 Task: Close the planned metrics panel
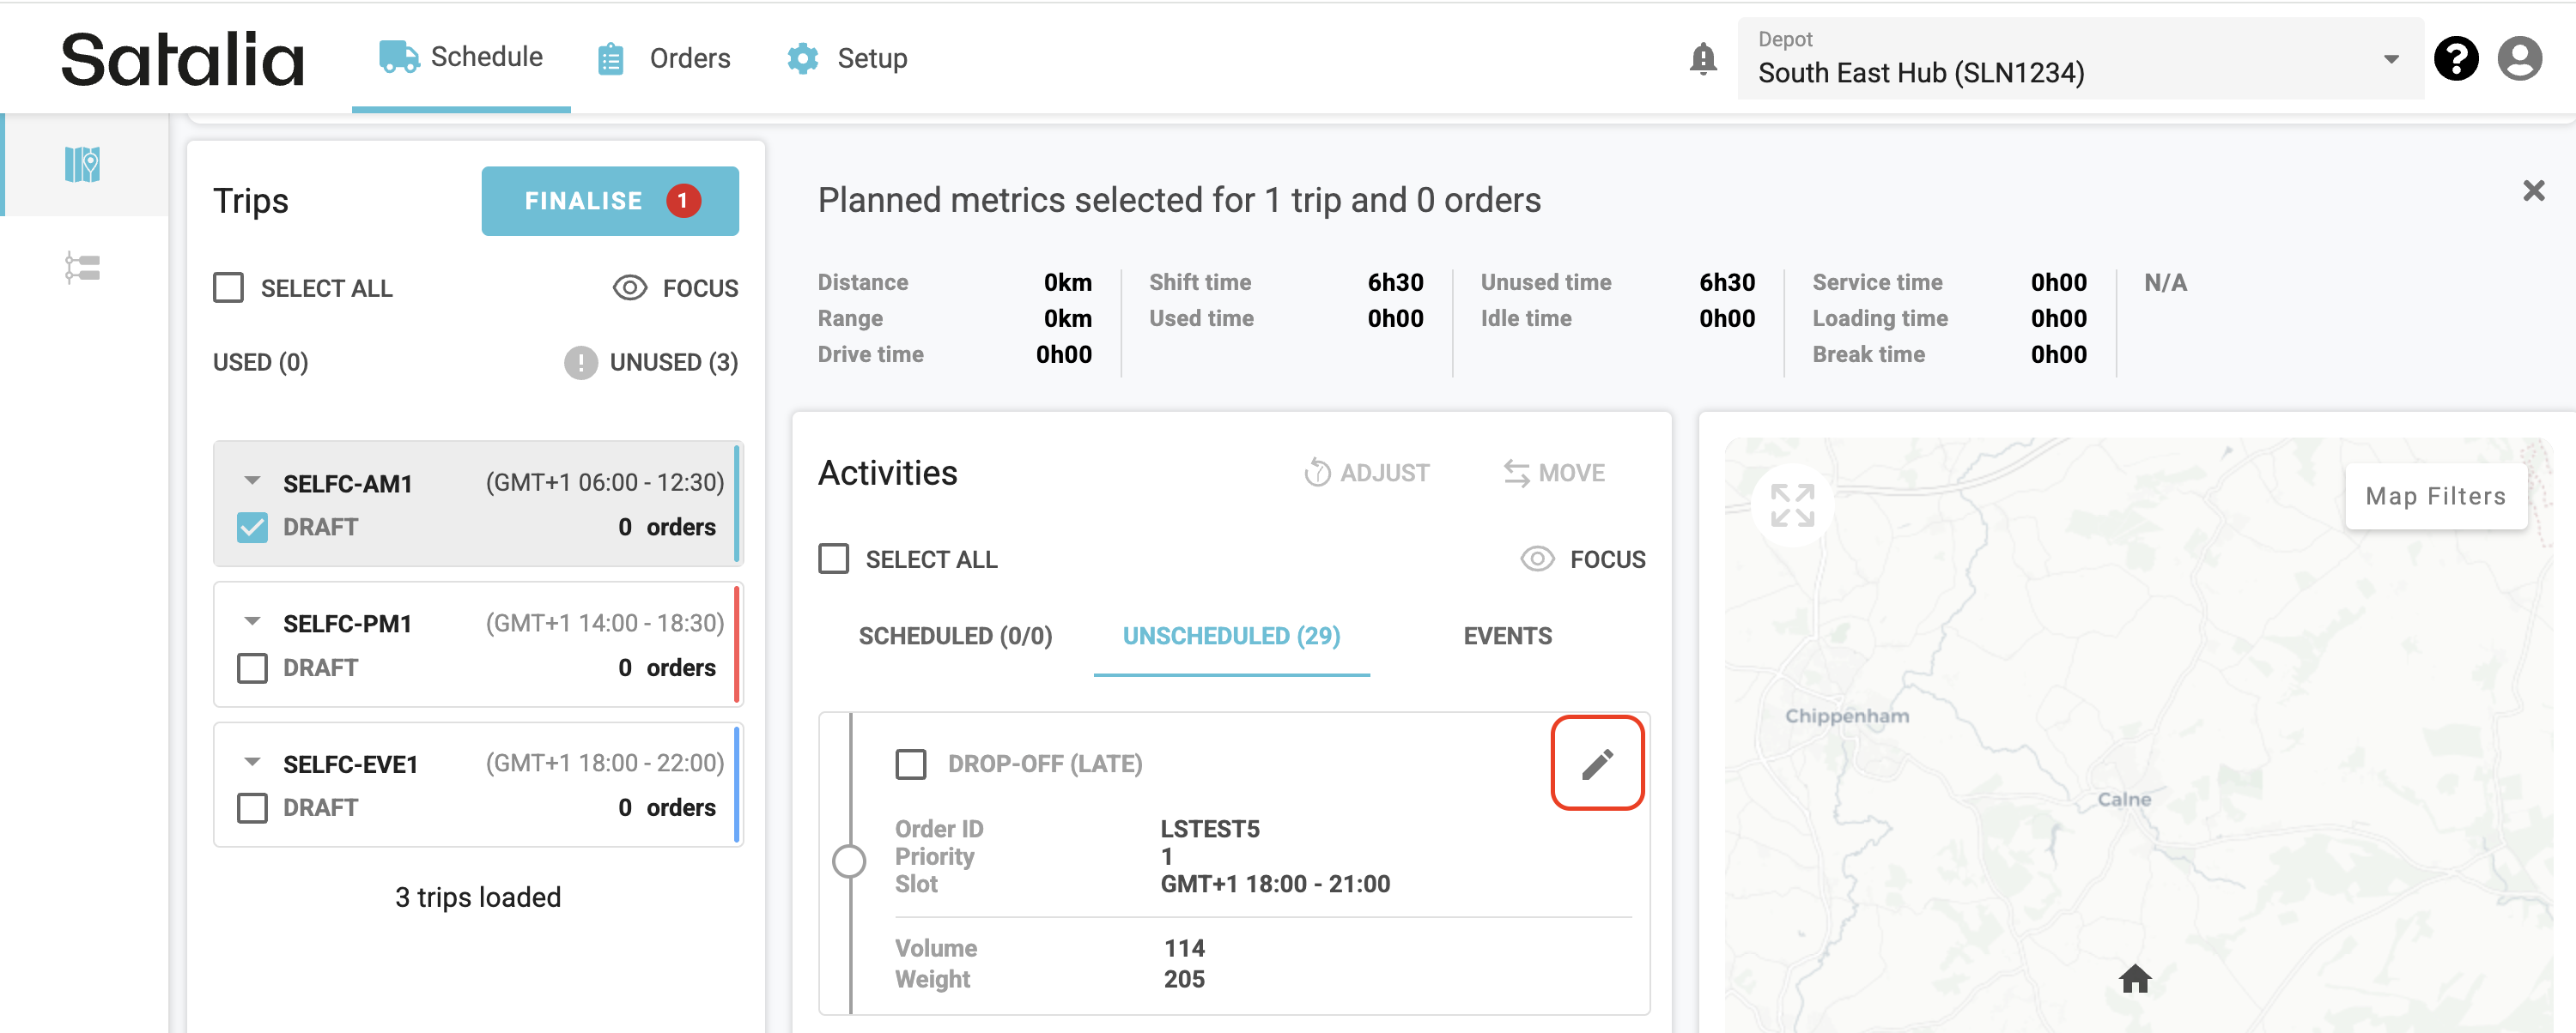tap(2532, 190)
